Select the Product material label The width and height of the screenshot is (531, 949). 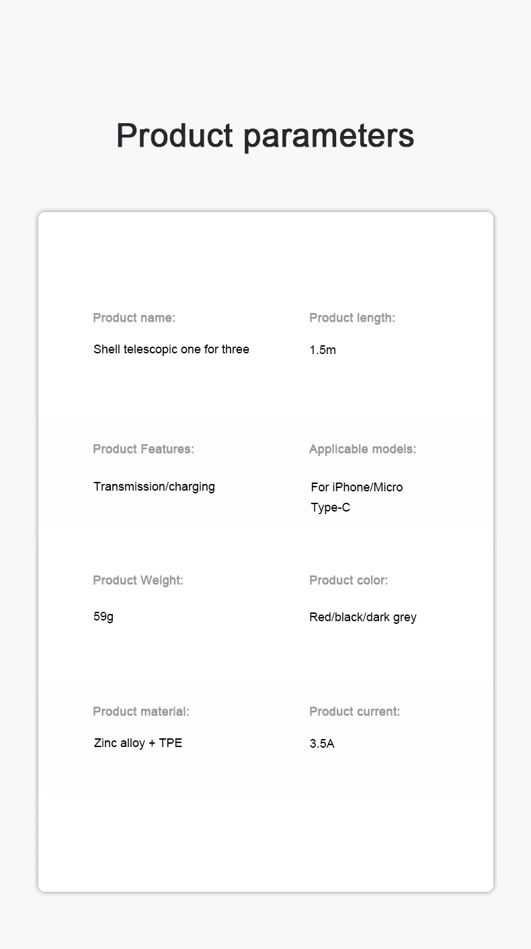(x=141, y=711)
